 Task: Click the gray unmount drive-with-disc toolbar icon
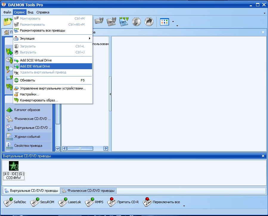(111, 21)
